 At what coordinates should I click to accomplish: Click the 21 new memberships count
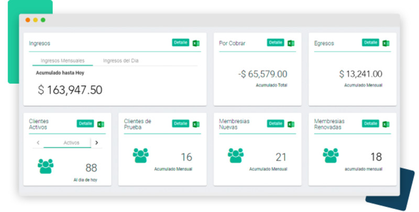tap(281, 157)
